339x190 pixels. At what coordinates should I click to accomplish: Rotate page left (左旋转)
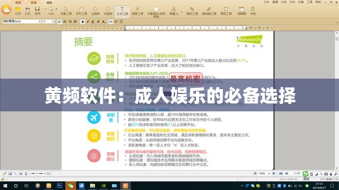(95, 11)
